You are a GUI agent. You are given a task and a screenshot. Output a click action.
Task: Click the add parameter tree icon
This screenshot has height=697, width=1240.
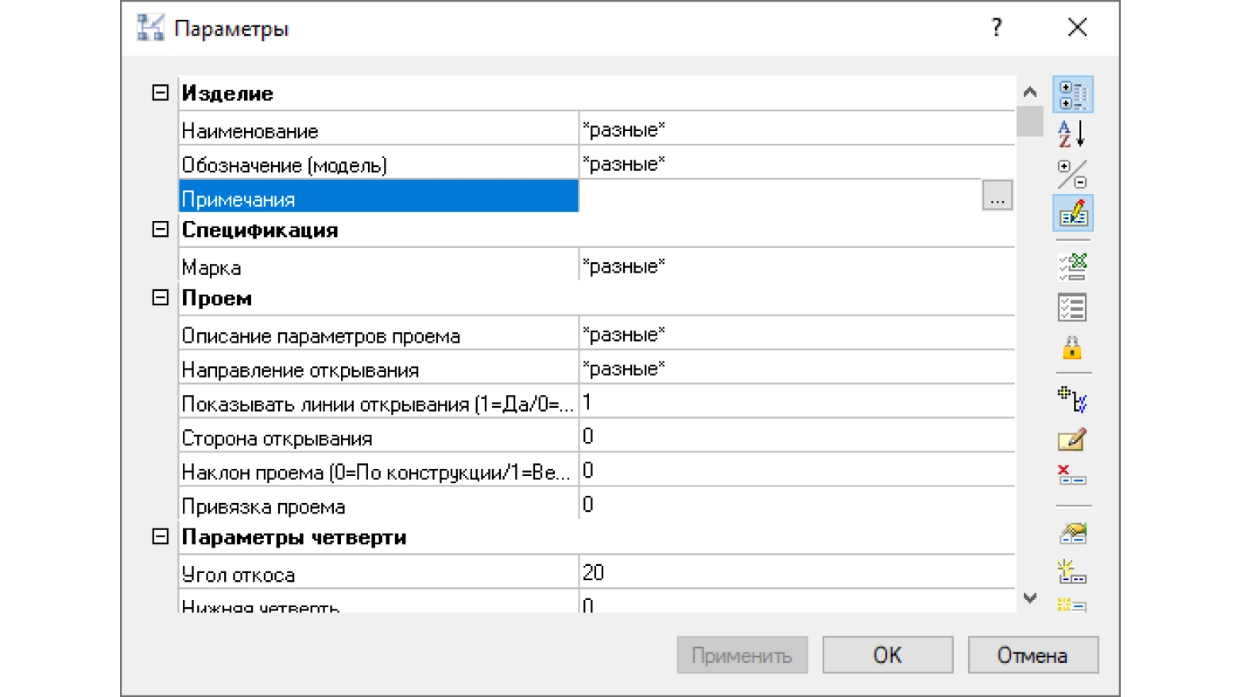[x=1072, y=400]
